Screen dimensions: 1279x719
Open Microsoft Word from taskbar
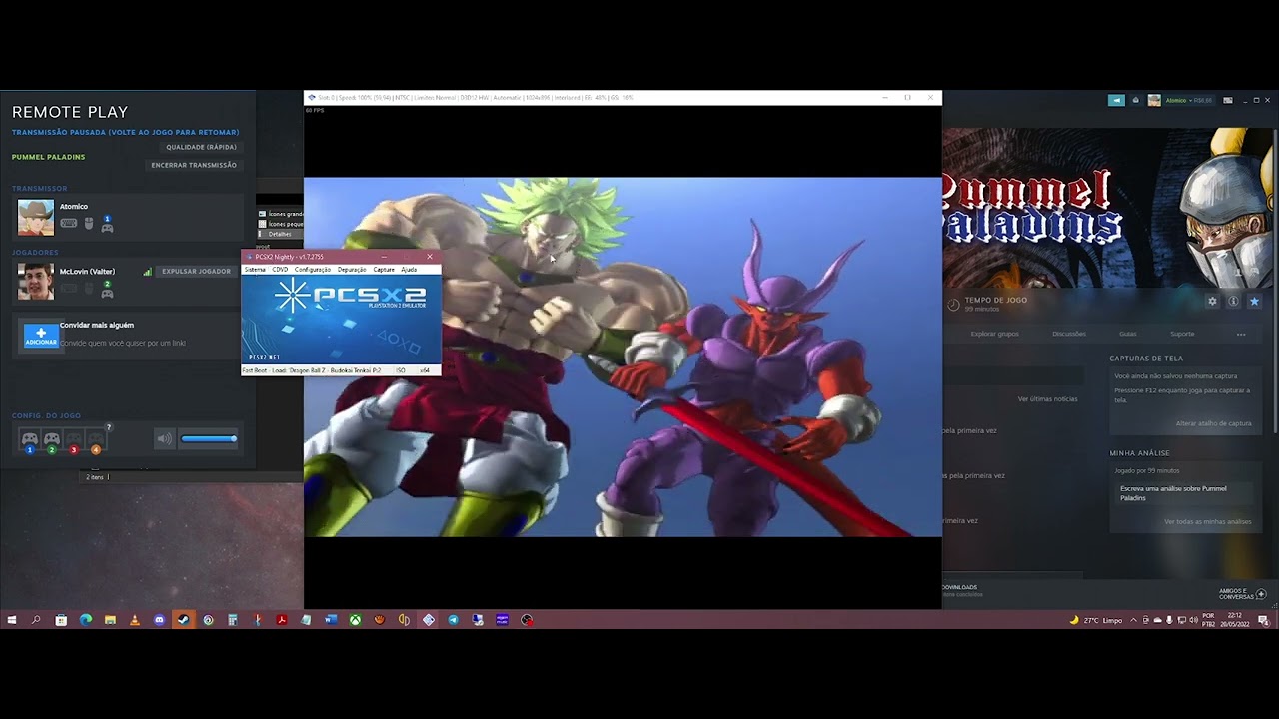[330, 620]
